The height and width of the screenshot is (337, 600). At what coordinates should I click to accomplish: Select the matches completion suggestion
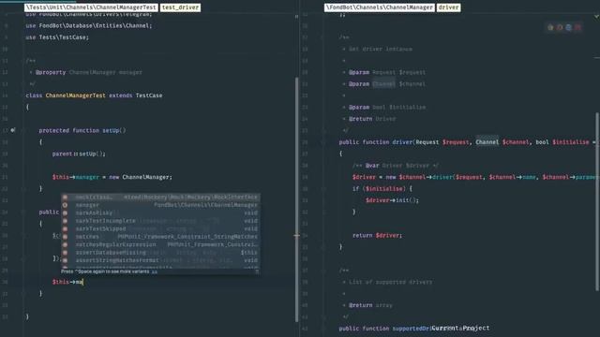[x=160, y=237]
